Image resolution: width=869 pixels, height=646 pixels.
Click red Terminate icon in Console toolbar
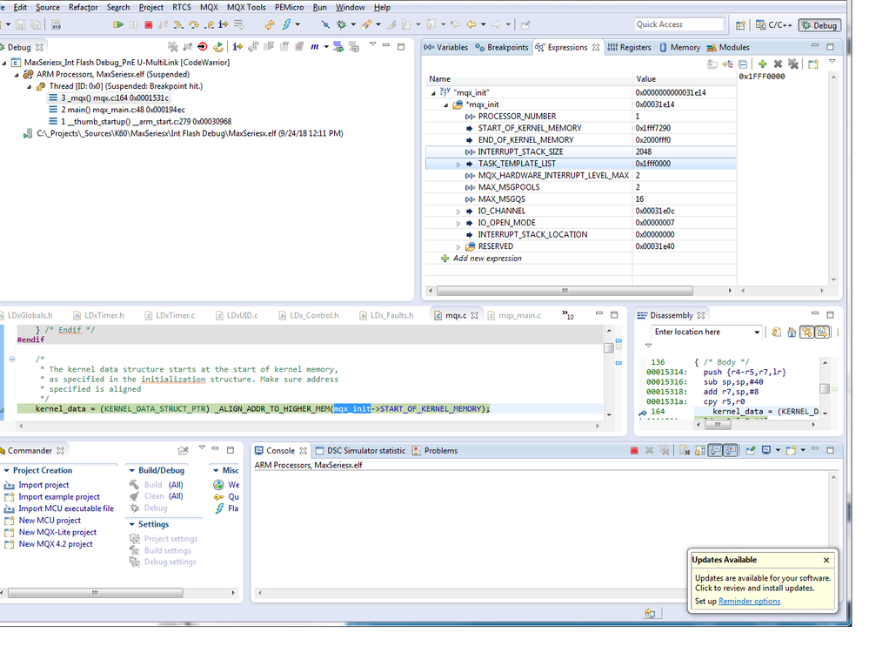click(634, 451)
